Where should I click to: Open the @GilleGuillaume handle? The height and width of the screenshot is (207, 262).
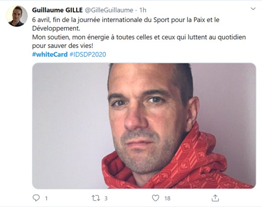[109, 10]
